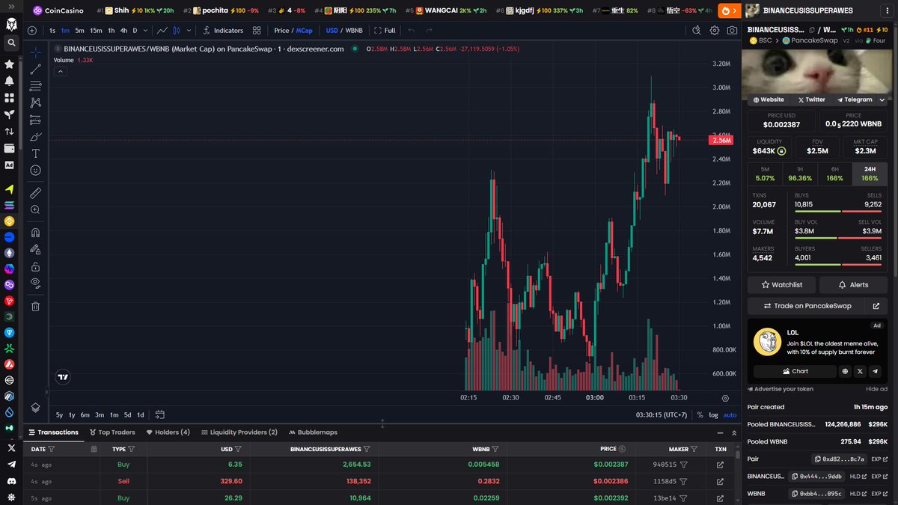Select the trend line drawing tool
This screenshot has width=898, height=505.
click(35, 70)
